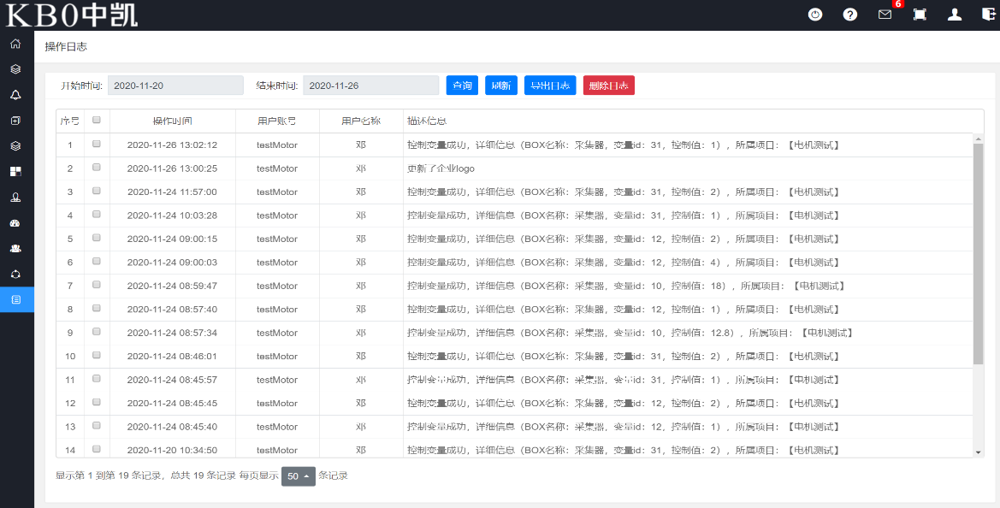Open the dashboard gauge icon in sidebar
Image resolution: width=1000 pixels, height=508 pixels.
[x=15, y=223]
